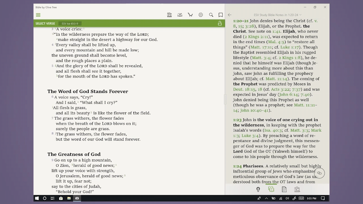Toggle the padlock lock icon
This screenshot has height=204, width=363.
click(x=220, y=24)
